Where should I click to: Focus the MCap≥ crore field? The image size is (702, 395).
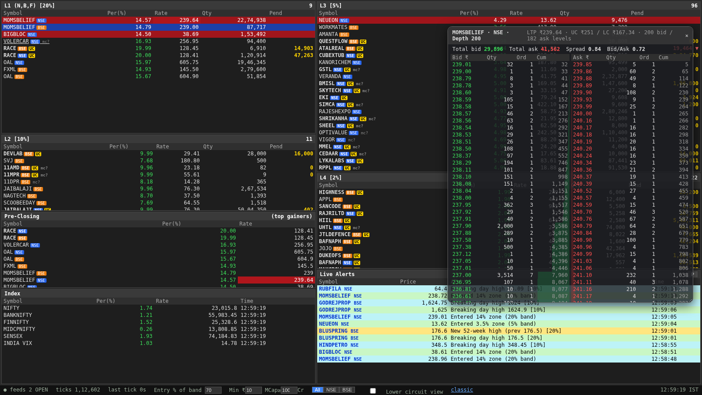289,390
